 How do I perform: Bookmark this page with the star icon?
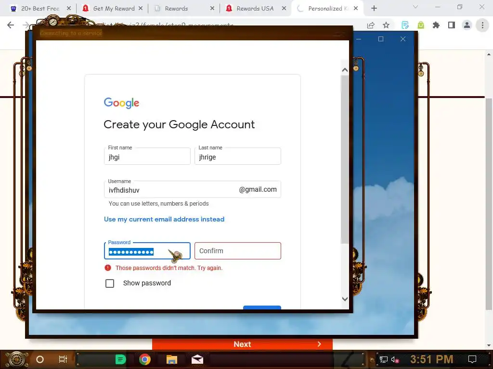[386, 25]
